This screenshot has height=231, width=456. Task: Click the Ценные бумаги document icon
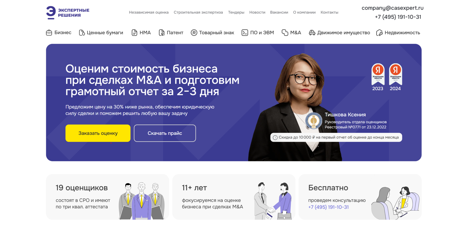(82, 33)
